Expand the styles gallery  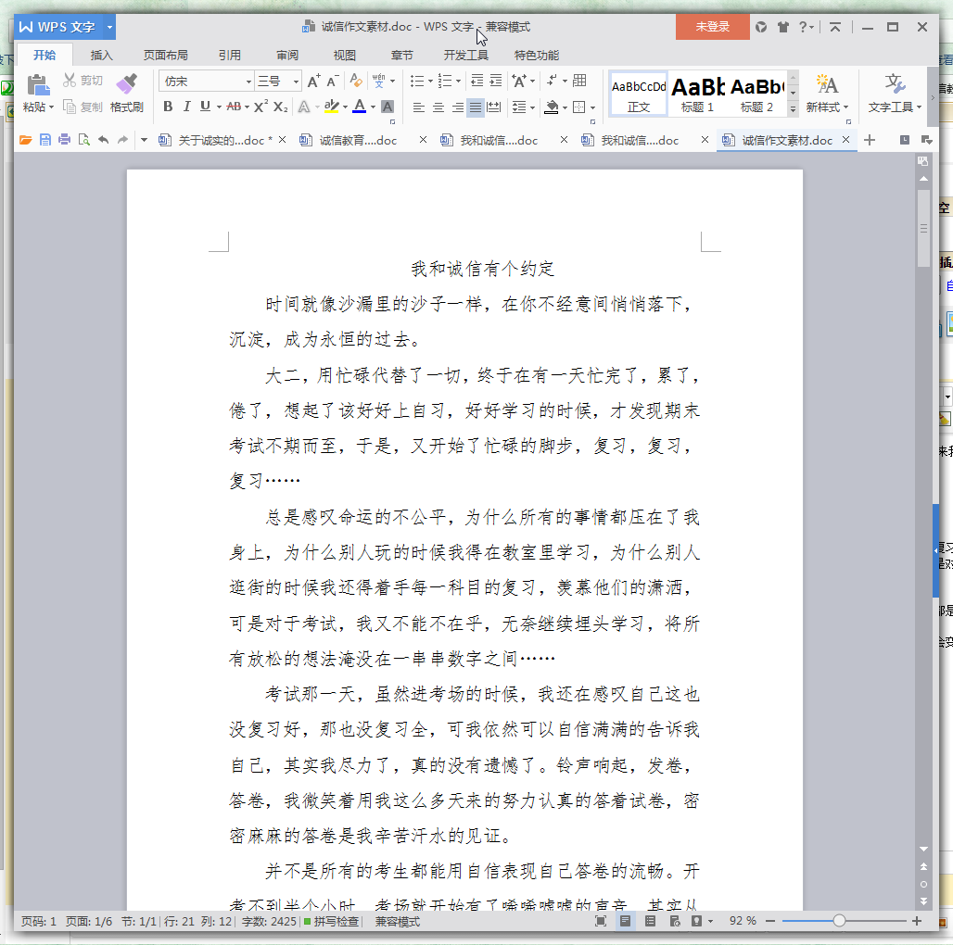[794, 108]
